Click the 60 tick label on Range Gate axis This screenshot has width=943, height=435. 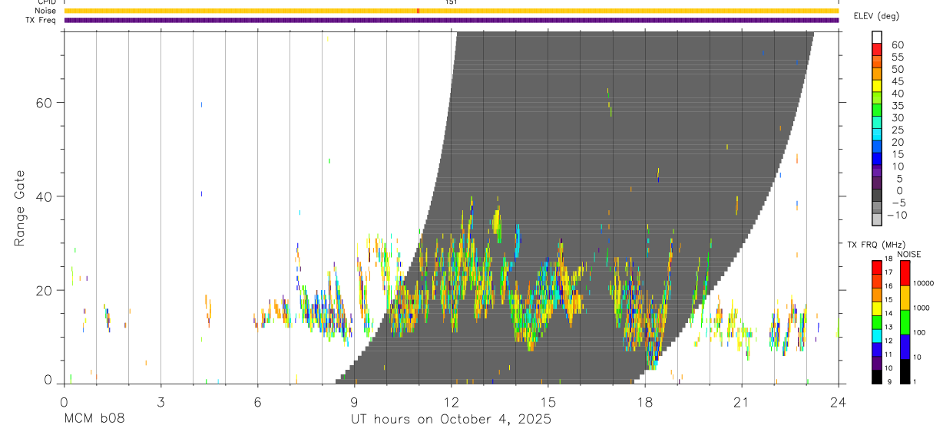tap(45, 103)
